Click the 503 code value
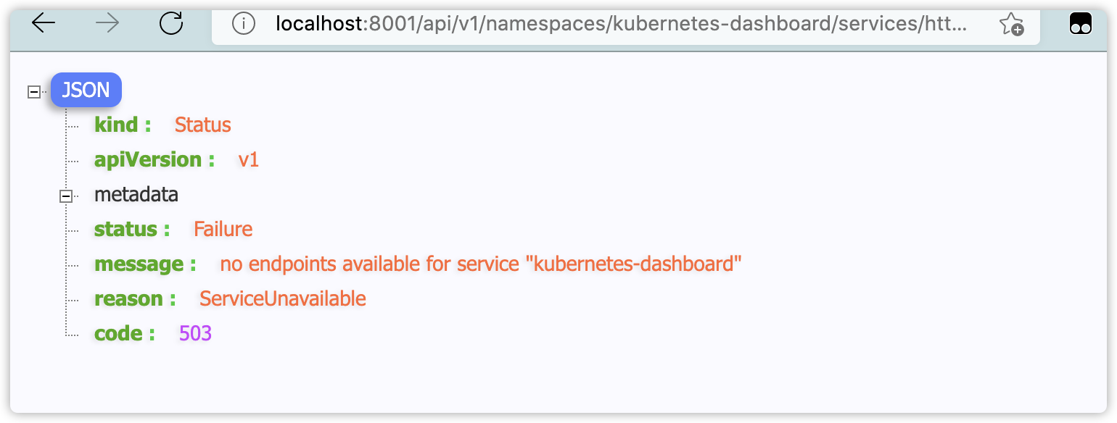The height and width of the screenshot is (423, 1117). pos(195,333)
